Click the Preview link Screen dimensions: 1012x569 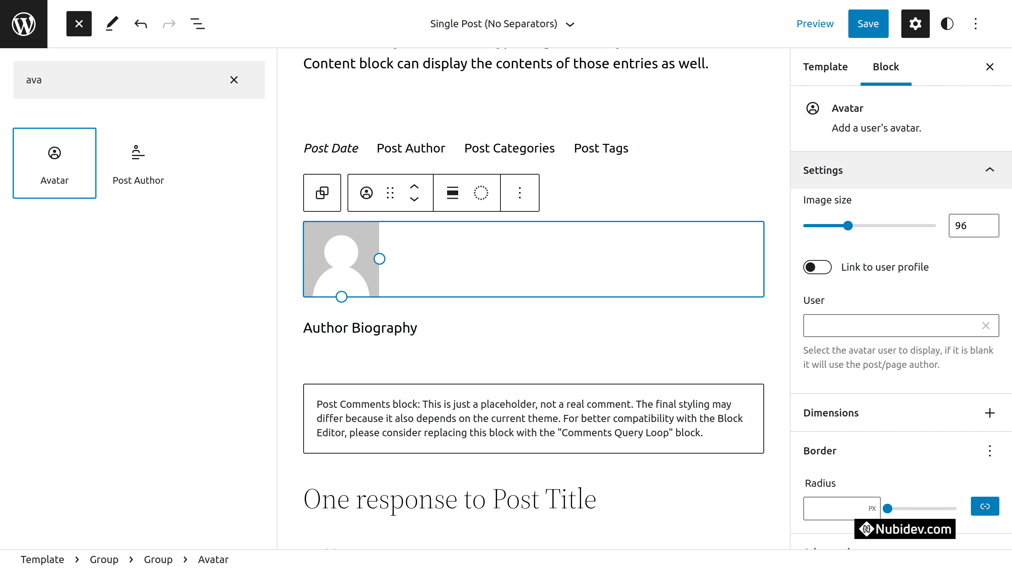click(815, 24)
